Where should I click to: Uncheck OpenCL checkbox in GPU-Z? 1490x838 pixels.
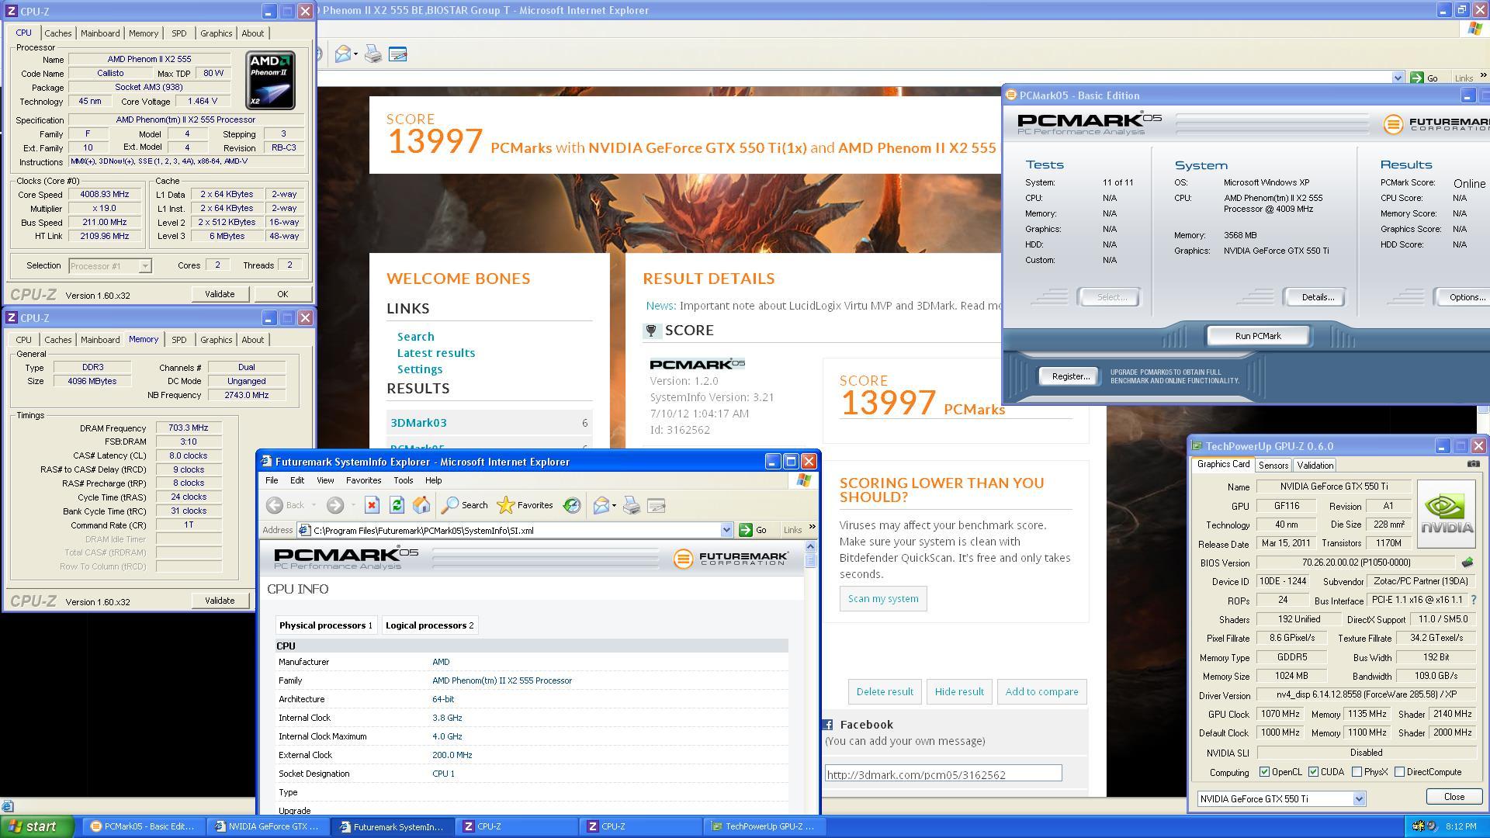(x=1264, y=772)
